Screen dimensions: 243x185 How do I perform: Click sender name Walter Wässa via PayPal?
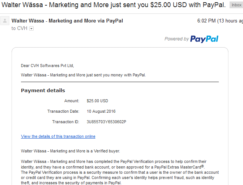click(x=67, y=21)
